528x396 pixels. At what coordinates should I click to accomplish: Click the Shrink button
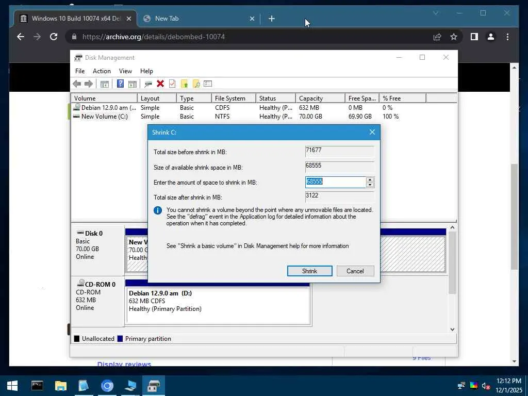pos(309,271)
